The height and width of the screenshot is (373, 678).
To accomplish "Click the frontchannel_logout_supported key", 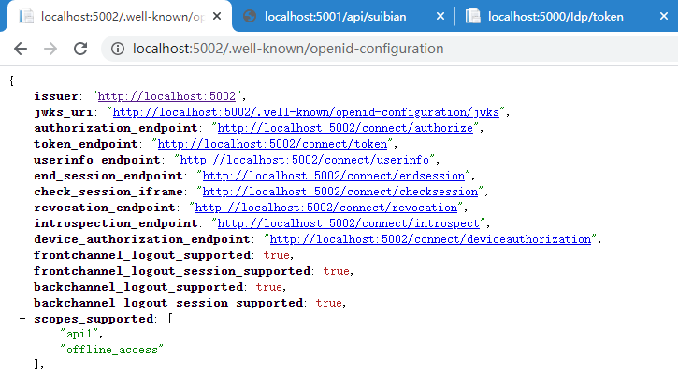I will [142, 255].
